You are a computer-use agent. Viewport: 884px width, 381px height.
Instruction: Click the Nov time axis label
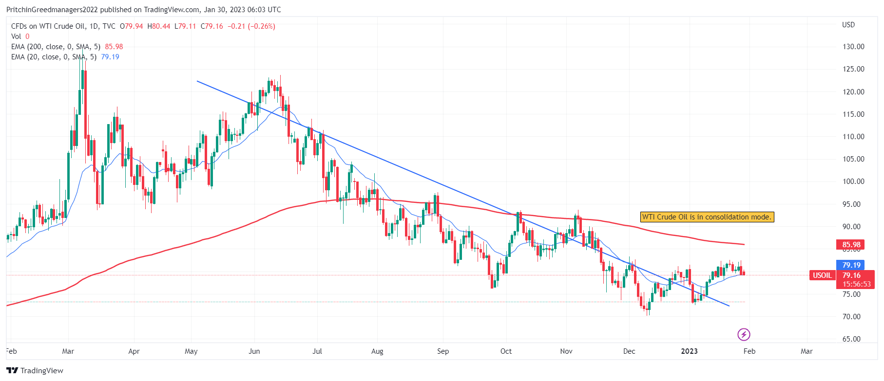click(x=566, y=351)
